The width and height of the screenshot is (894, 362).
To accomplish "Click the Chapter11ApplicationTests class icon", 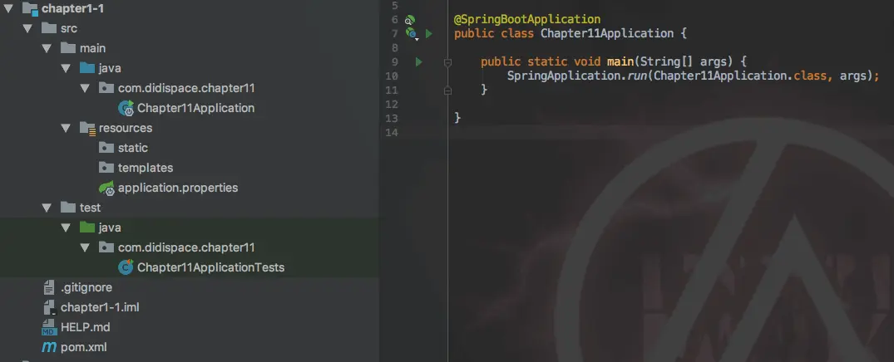I will click(x=126, y=267).
